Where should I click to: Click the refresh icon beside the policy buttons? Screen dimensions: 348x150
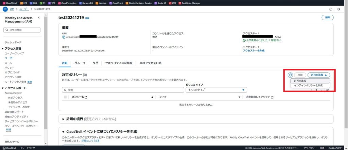[290, 75]
